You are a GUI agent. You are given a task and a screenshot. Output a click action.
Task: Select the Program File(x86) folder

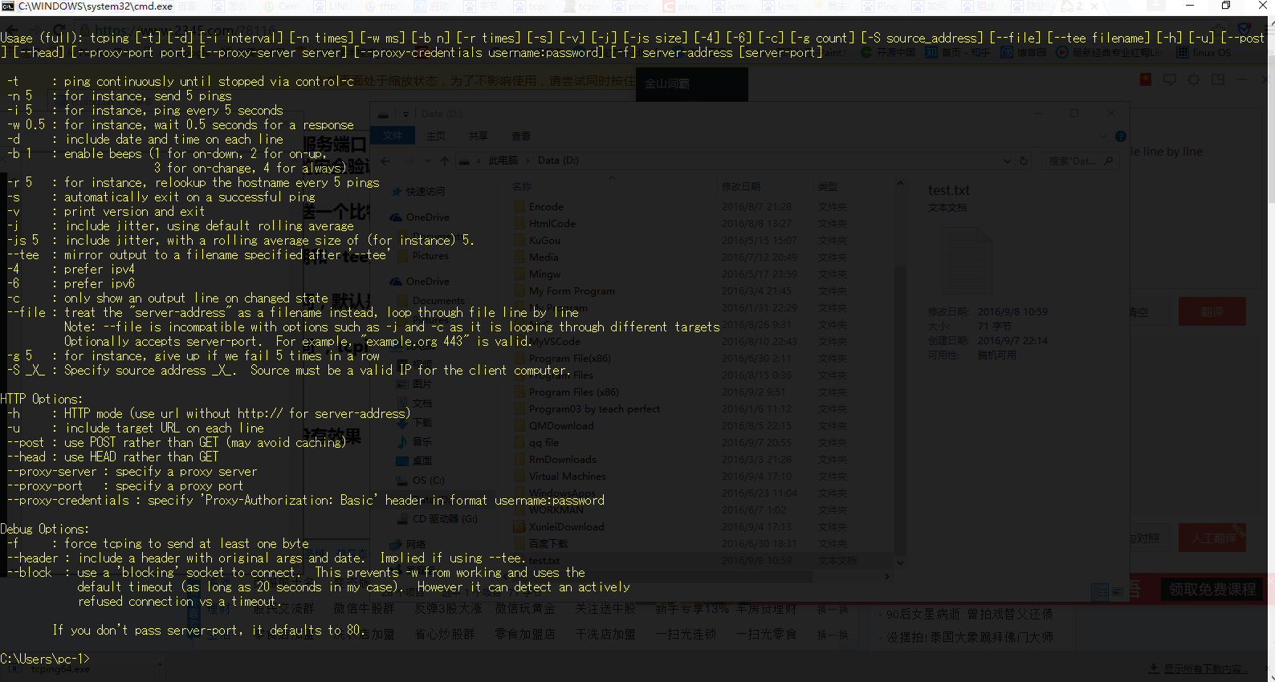tap(569, 359)
